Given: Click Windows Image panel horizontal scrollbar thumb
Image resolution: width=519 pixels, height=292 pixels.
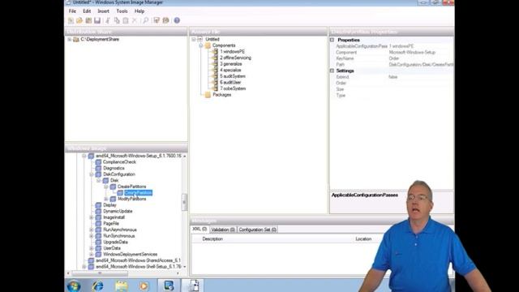Looking at the screenshot, I should pyautogui.click(x=100, y=273).
